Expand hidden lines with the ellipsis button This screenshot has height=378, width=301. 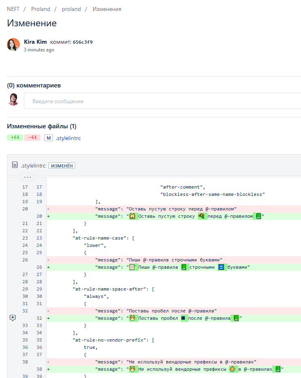coord(28,177)
